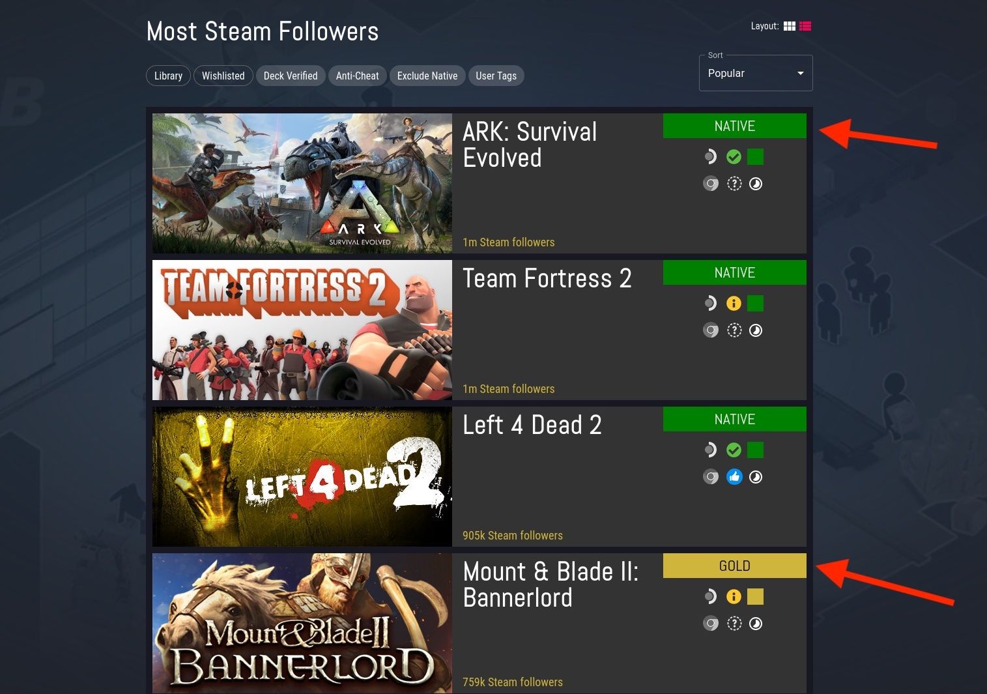Screen dimensions: 987x694
Task: Open the Anti-Cheat filter options
Action: click(x=357, y=76)
